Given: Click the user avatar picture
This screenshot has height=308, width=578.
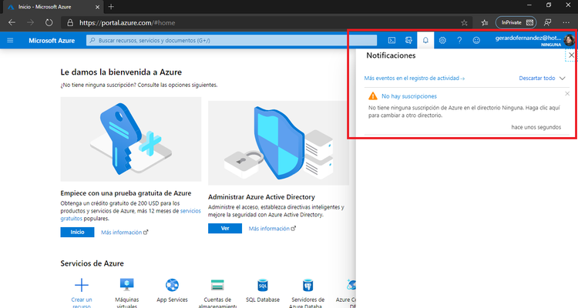Looking at the screenshot, I should point(569,40).
